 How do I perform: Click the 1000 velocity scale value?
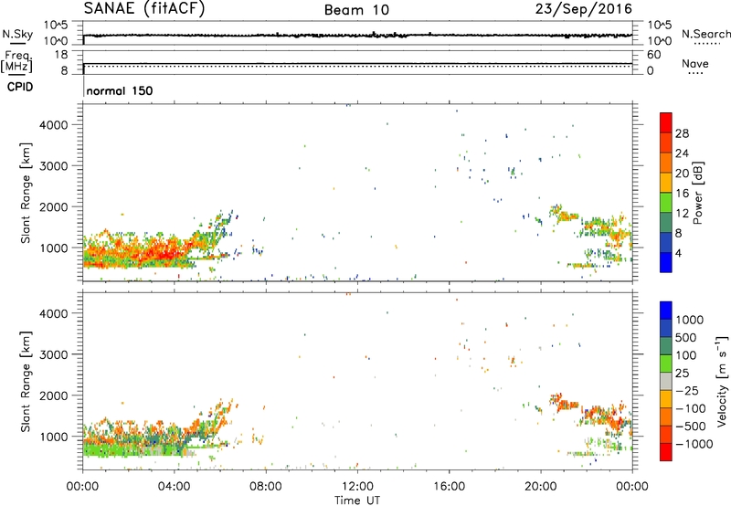[690, 320]
